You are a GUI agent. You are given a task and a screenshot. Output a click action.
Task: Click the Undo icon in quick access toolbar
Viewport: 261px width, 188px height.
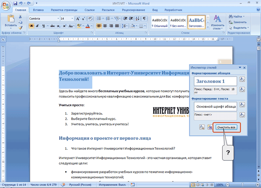point(21,3)
